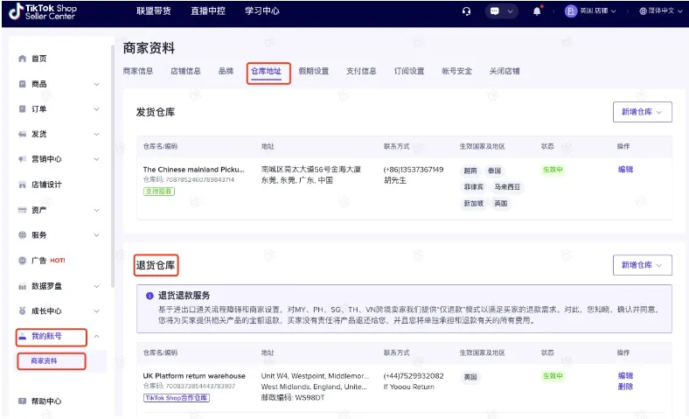Switch to the 商家信息 tab
689x419 pixels.
pyautogui.click(x=138, y=71)
